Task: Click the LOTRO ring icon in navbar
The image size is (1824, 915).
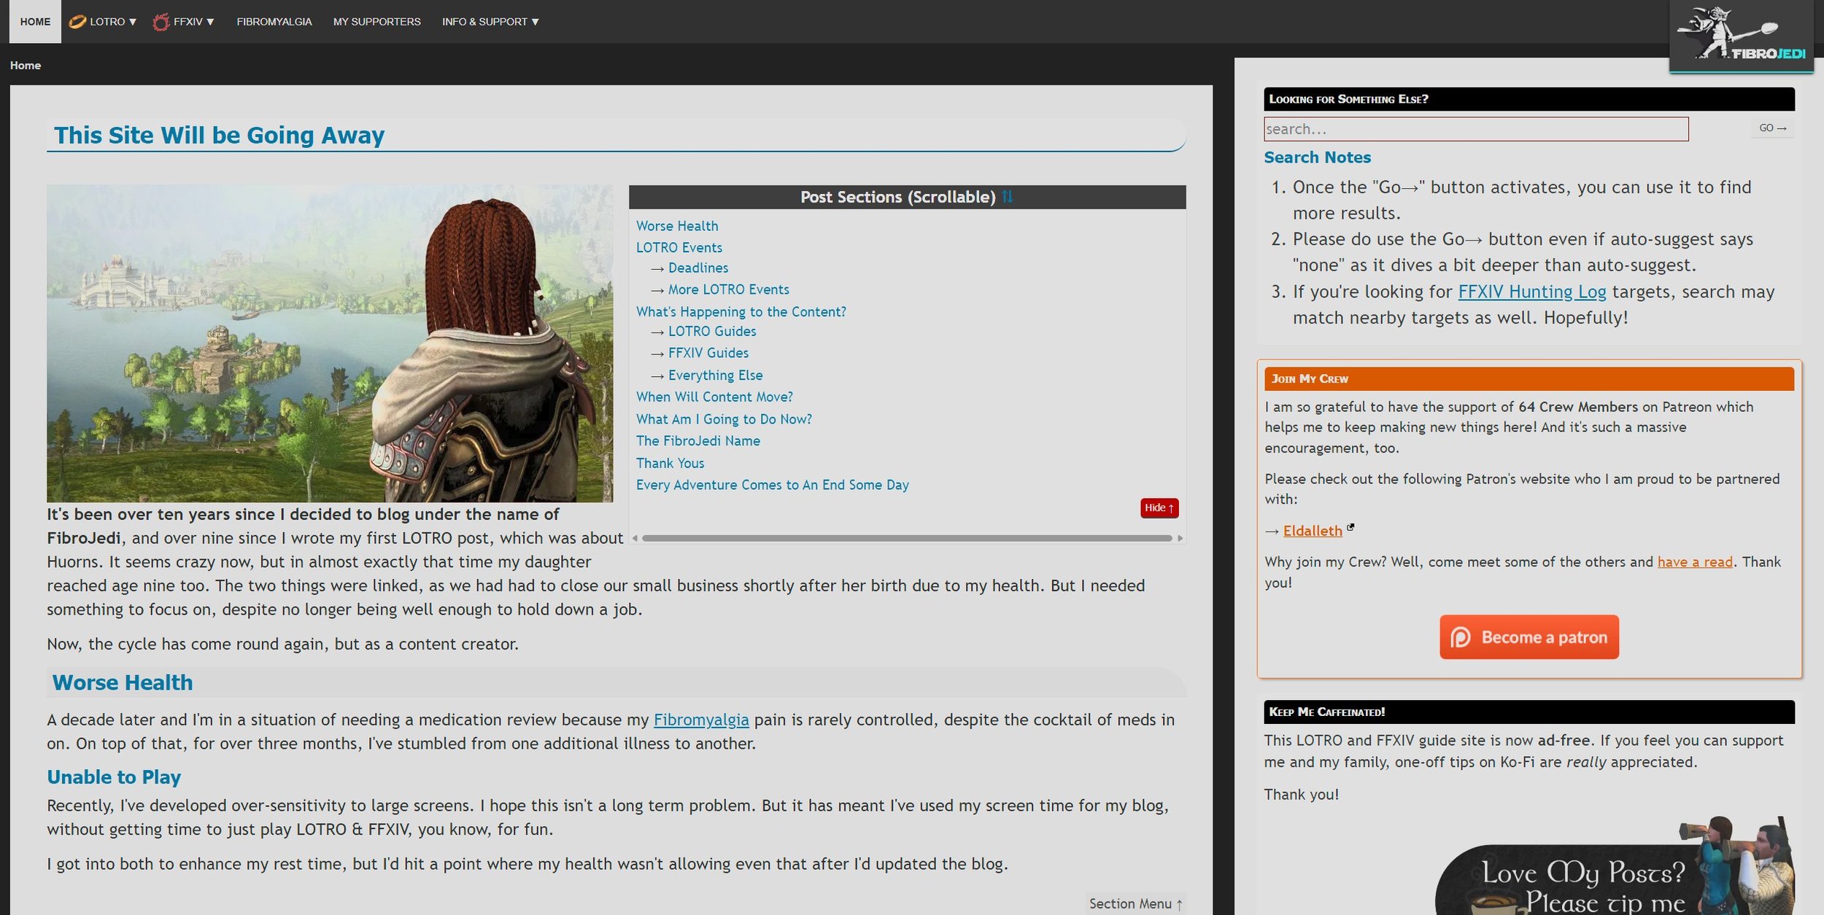Action: 77,21
